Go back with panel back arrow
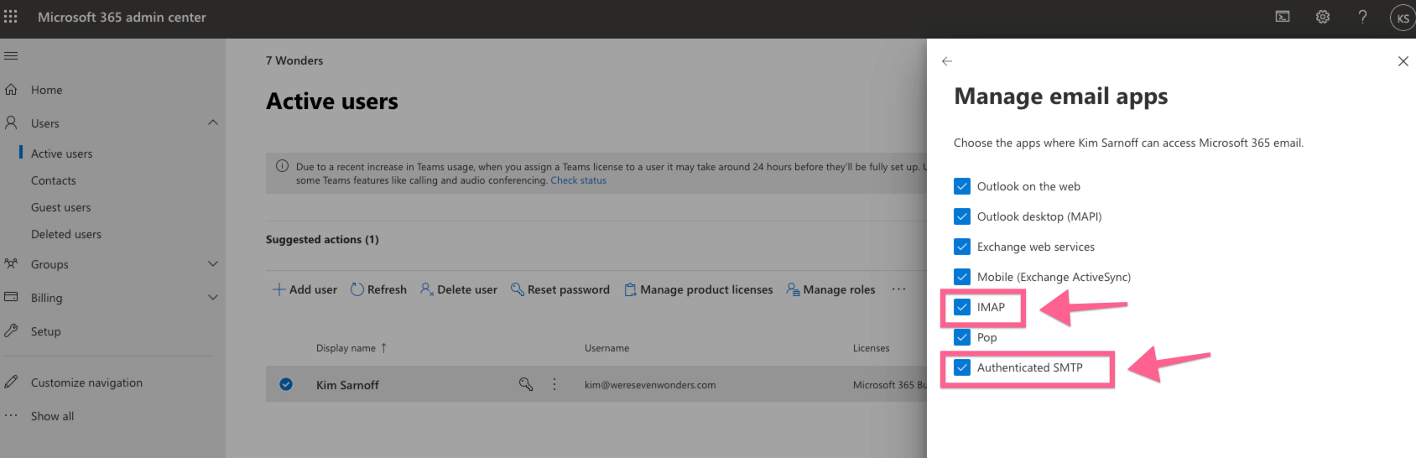This screenshot has height=458, width=1416. click(947, 61)
